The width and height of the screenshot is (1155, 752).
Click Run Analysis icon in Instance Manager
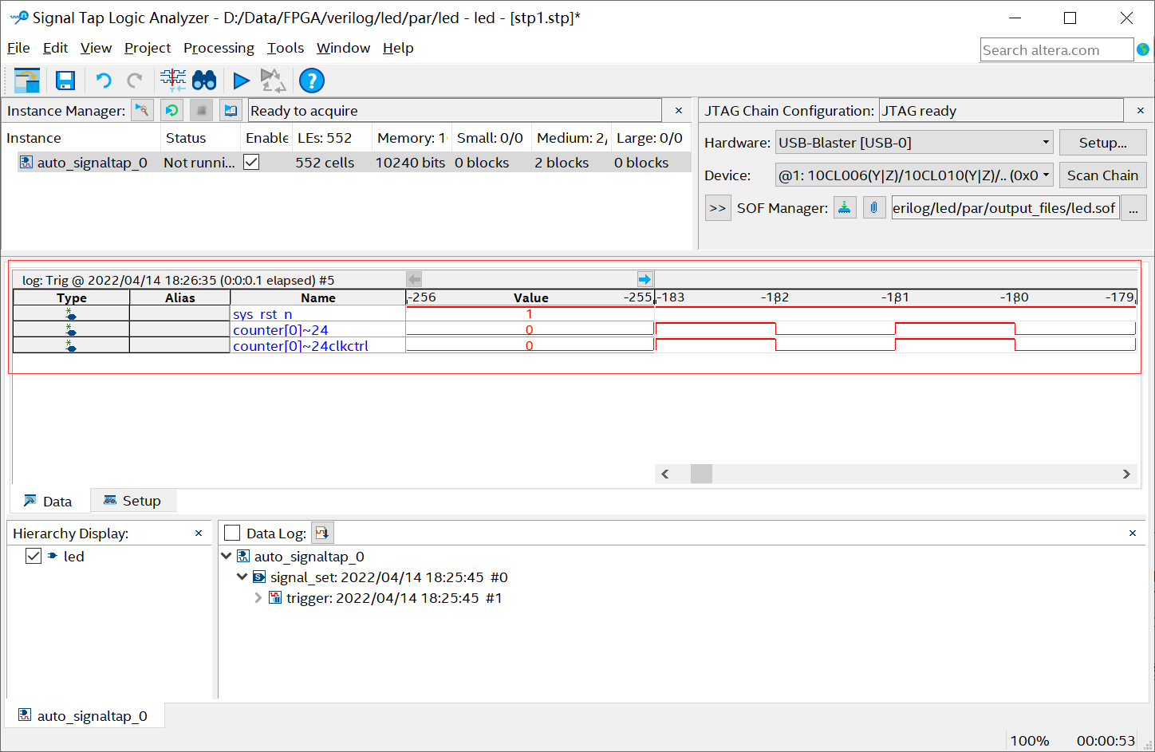[x=143, y=110]
